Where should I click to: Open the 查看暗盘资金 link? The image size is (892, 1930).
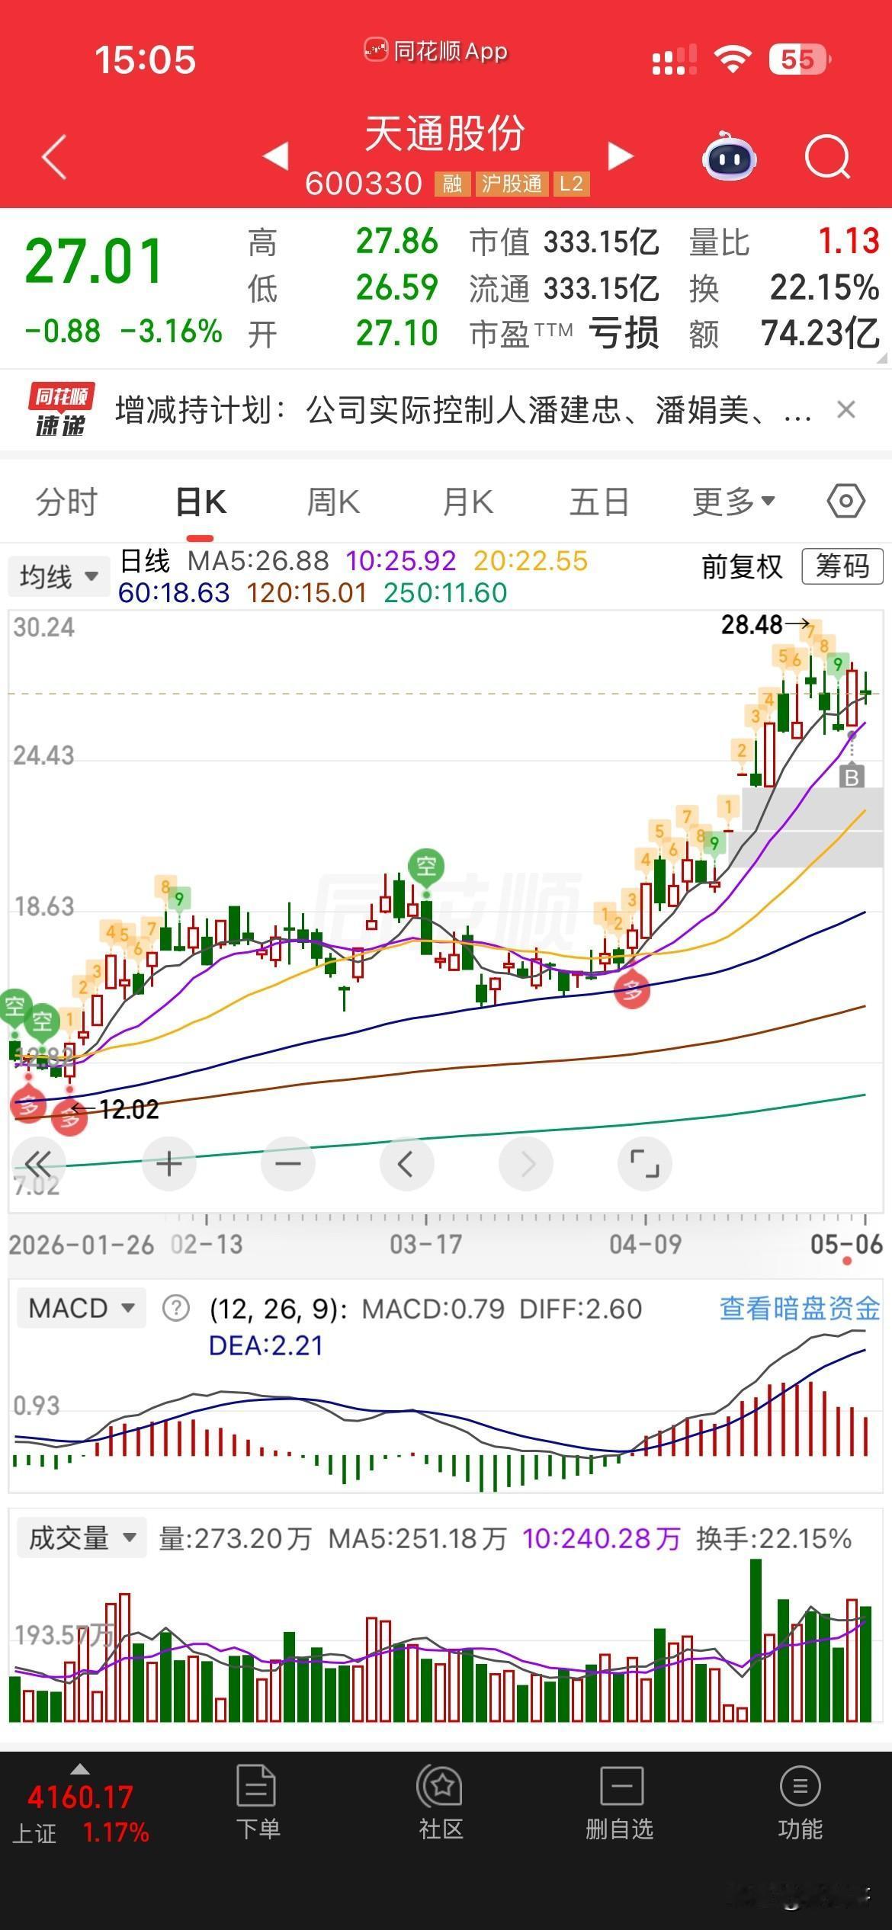coord(800,1309)
